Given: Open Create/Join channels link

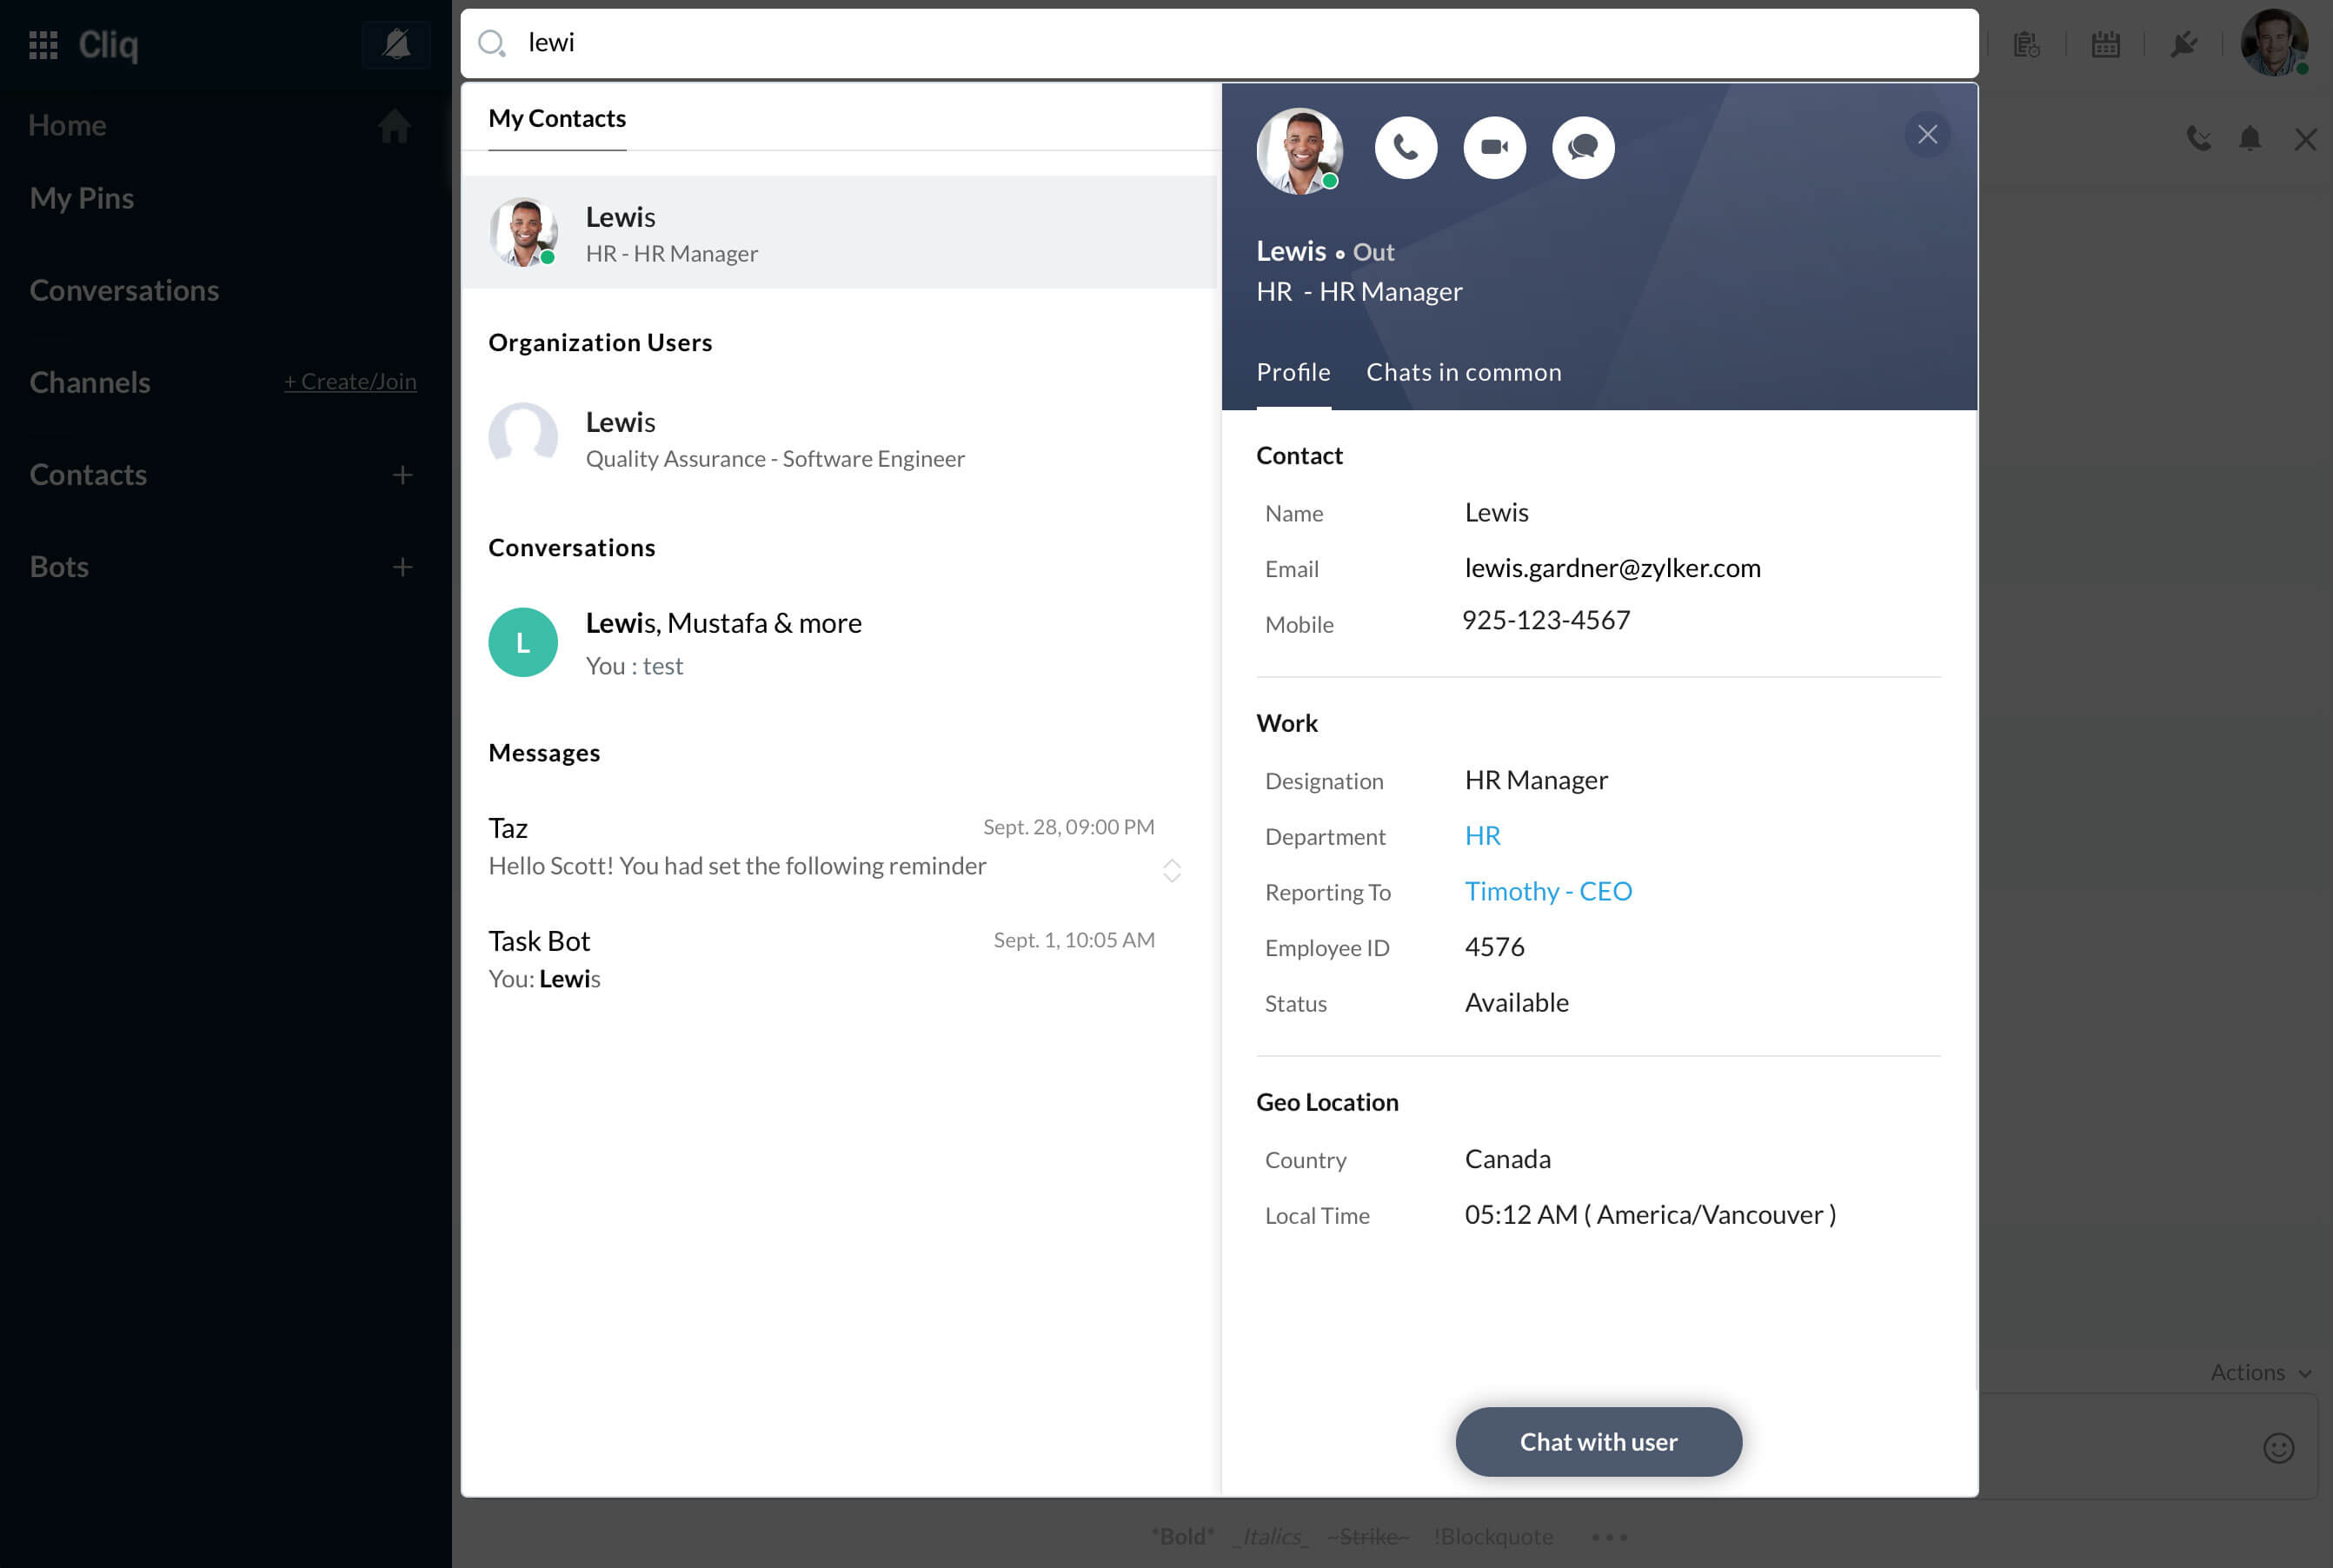Looking at the screenshot, I should tap(350, 381).
